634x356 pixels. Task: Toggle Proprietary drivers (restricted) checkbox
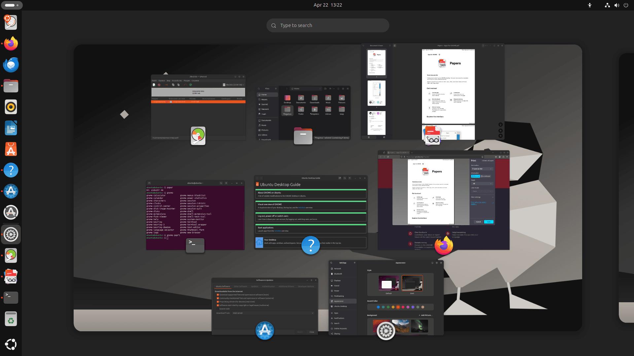point(218,302)
